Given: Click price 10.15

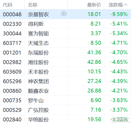Looking at the screenshot, I should tap(94, 72).
